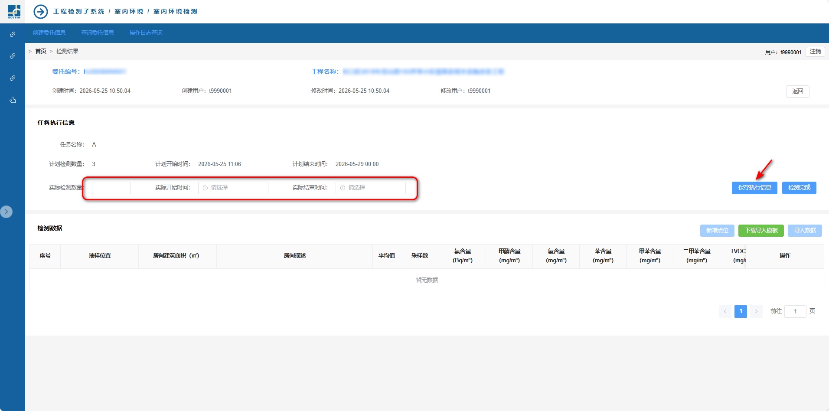Click the hand pointer icon in sidebar

[x=13, y=100]
